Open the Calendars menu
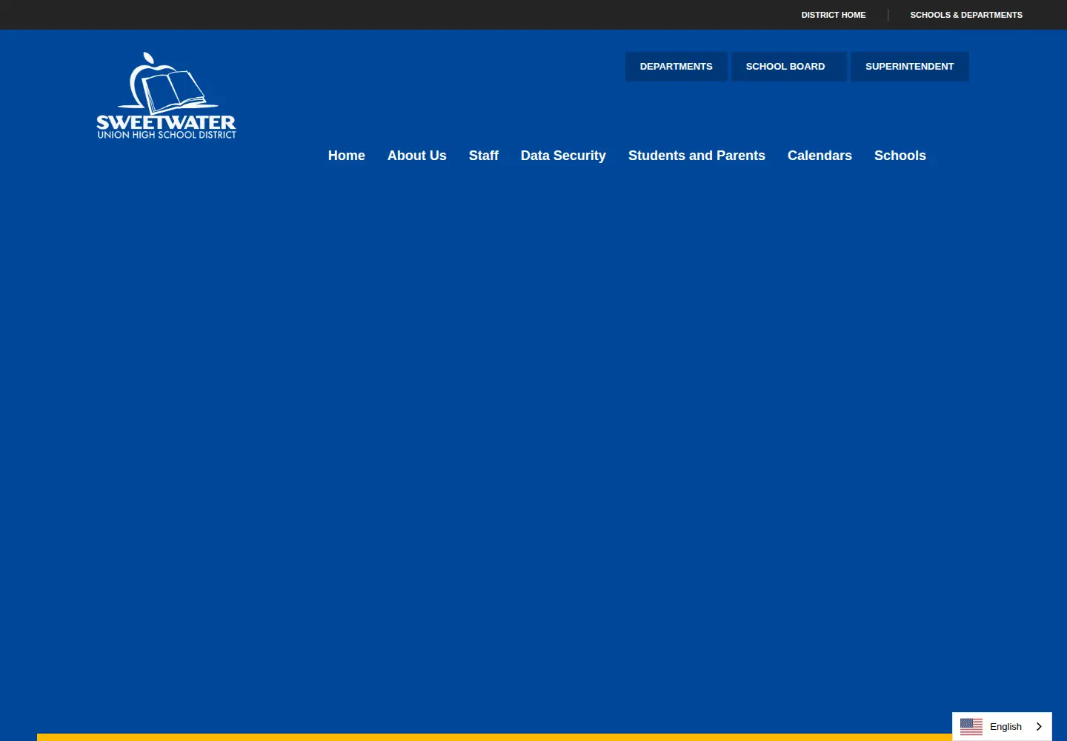1067x741 pixels. click(x=820, y=156)
